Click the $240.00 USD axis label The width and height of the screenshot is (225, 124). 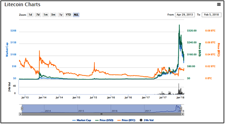[192, 42]
